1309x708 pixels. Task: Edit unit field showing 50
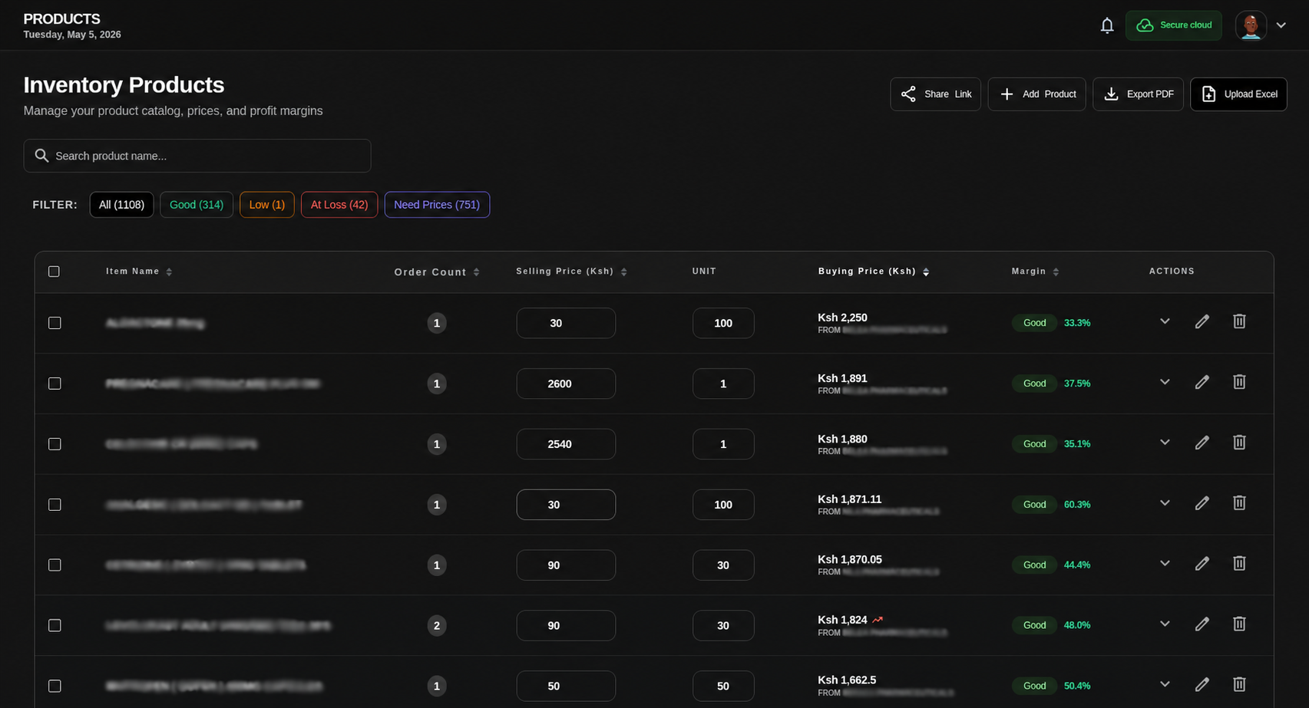pyautogui.click(x=723, y=687)
